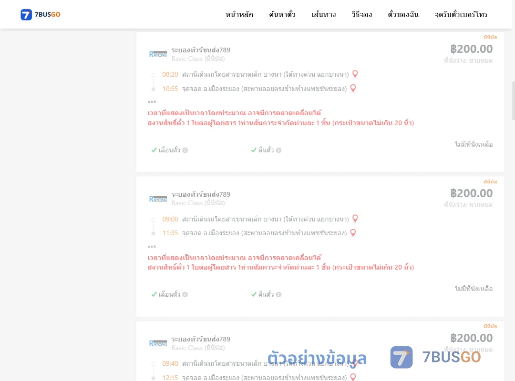
Task: Open the หน้าหลัก menu item
Action: click(239, 14)
